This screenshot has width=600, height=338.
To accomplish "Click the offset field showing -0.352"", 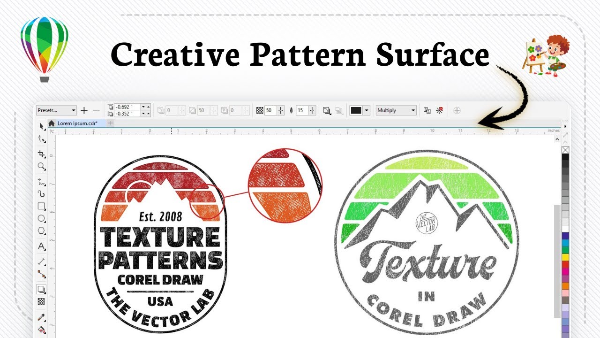I will [x=127, y=114].
